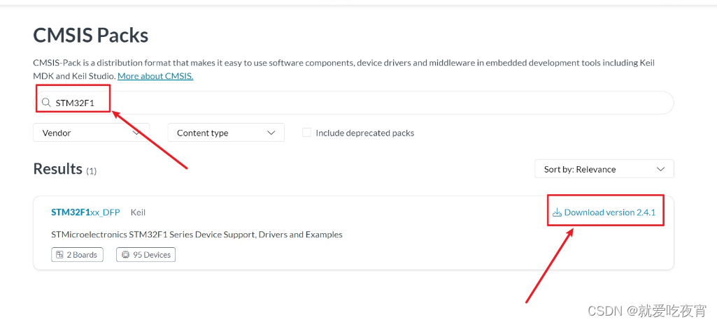
Task: Click the download icon beside version 2.4.1
Action: tap(557, 213)
